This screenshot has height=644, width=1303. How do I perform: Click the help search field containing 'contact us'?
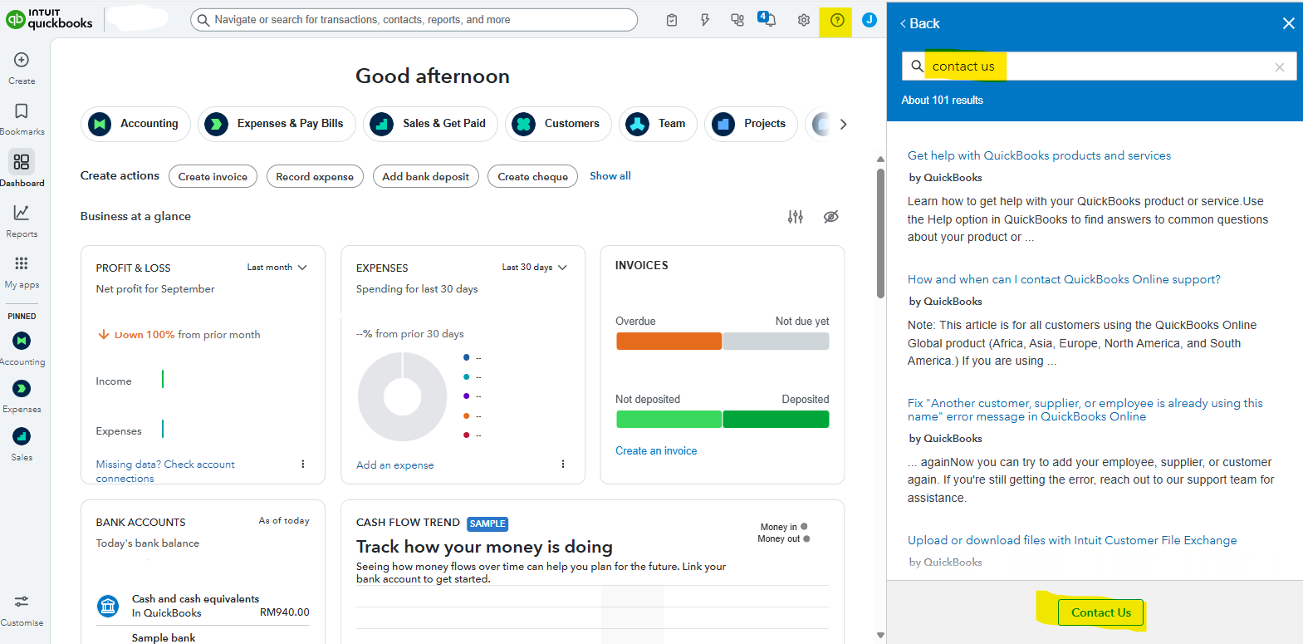pyautogui.click(x=1096, y=66)
